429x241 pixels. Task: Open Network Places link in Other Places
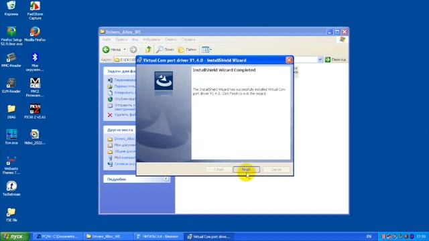(x=122, y=164)
